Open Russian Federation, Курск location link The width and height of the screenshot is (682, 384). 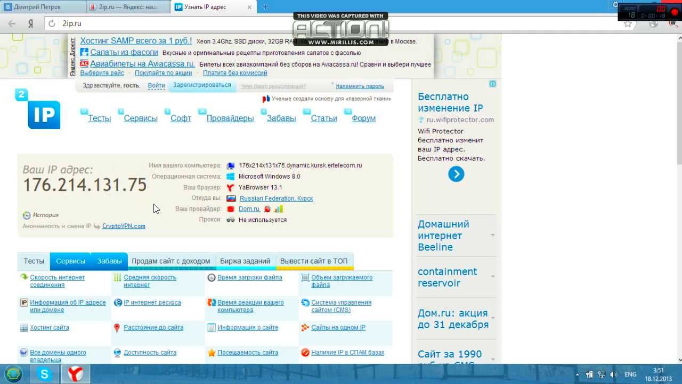click(x=276, y=198)
